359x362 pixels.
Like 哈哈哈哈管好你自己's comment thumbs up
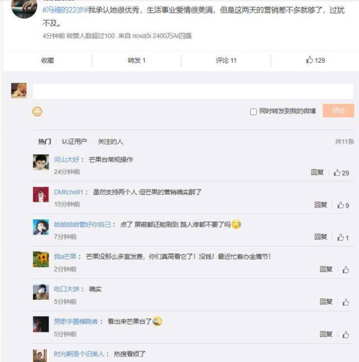click(x=343, y=238)
